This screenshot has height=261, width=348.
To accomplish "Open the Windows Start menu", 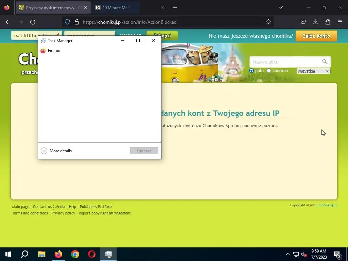I will [x=8, y=254].
